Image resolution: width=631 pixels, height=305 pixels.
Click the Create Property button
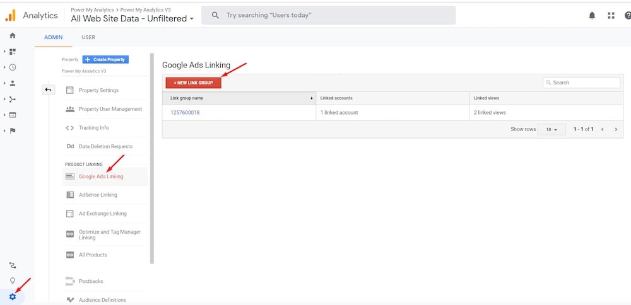pos(105,59)
